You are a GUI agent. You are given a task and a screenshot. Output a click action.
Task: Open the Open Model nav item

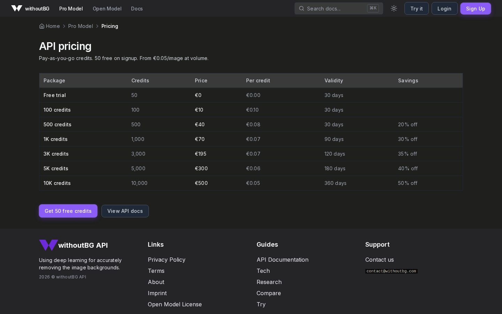[107, 8]
